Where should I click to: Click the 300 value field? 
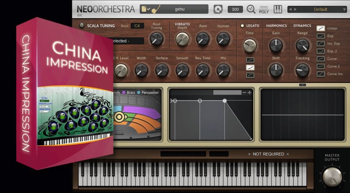click(x=235, y=9)
